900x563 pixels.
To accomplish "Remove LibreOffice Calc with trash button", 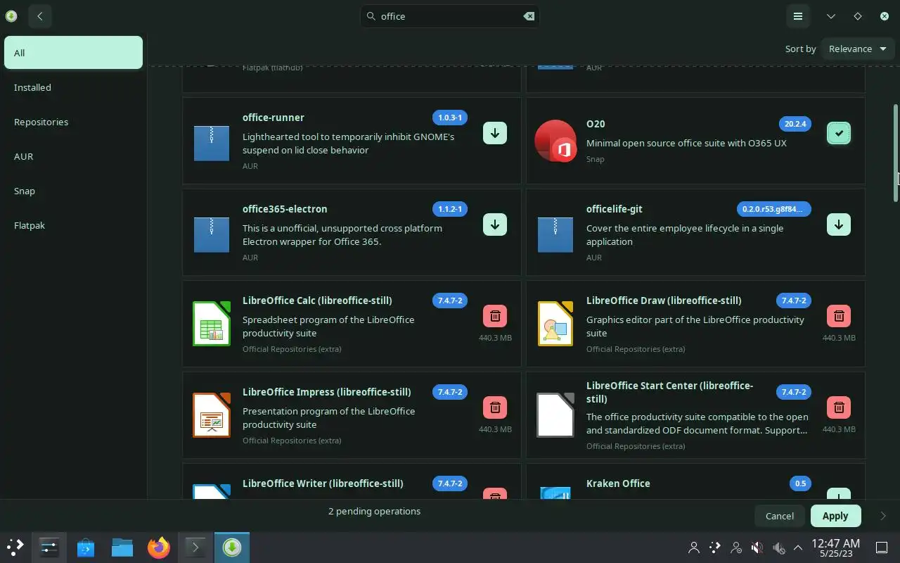I will (x=495, y=316).
